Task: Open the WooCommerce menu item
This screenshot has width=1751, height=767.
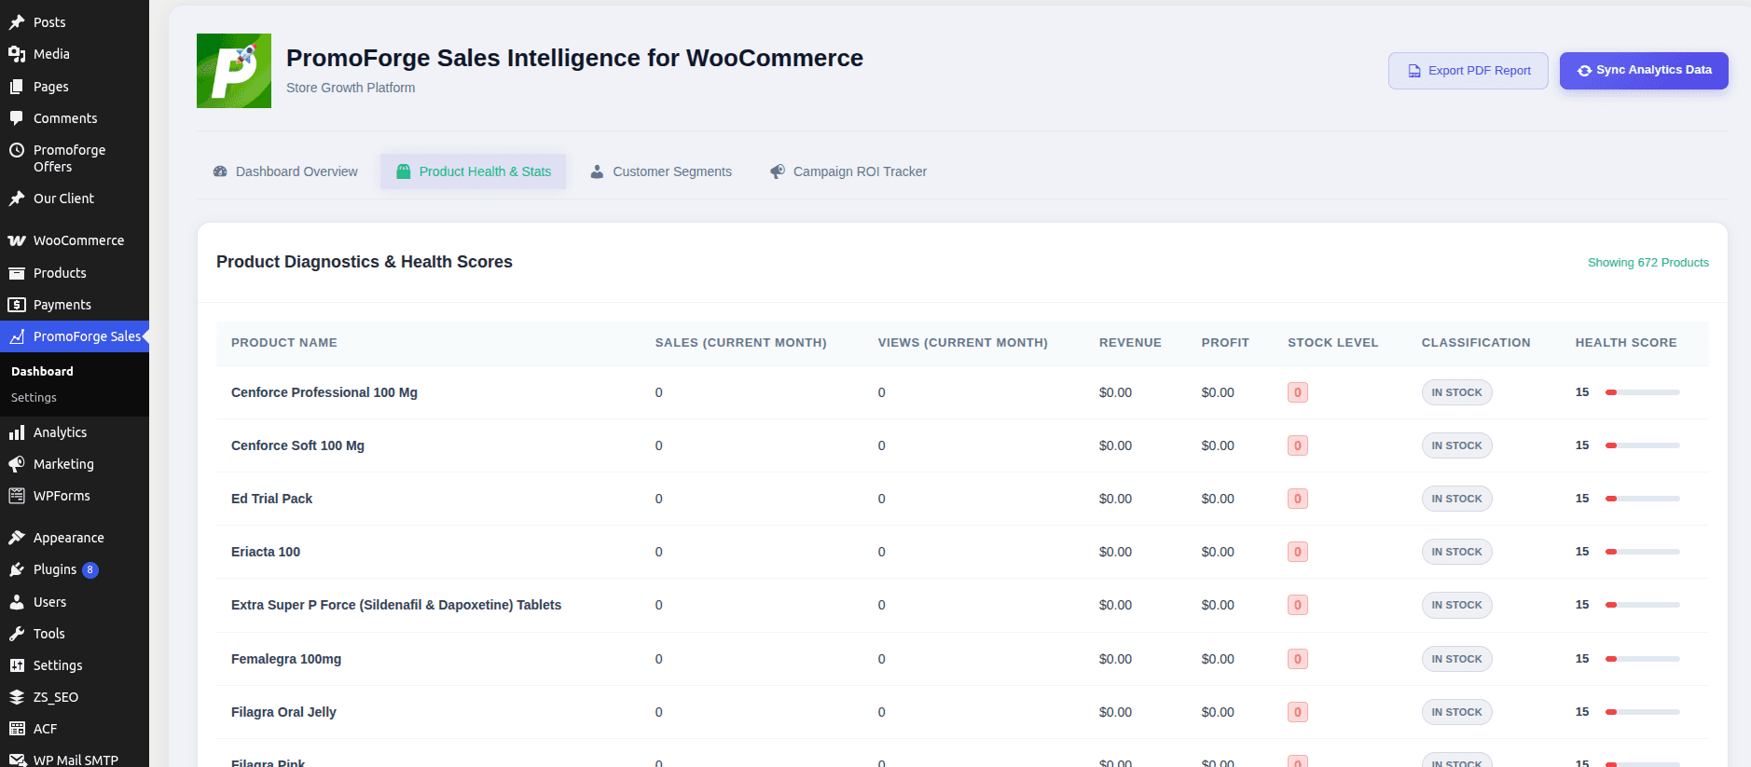Action: coord(75,240)
